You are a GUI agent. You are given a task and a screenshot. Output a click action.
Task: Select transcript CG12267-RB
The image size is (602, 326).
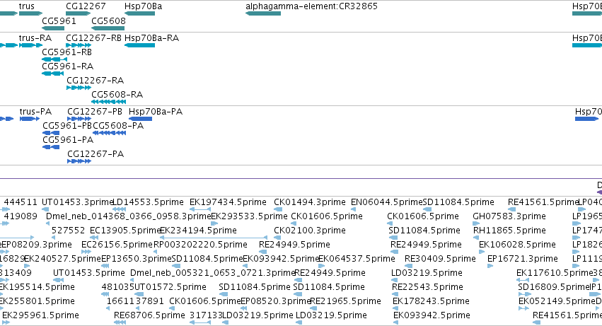click(x=93, y=38)
